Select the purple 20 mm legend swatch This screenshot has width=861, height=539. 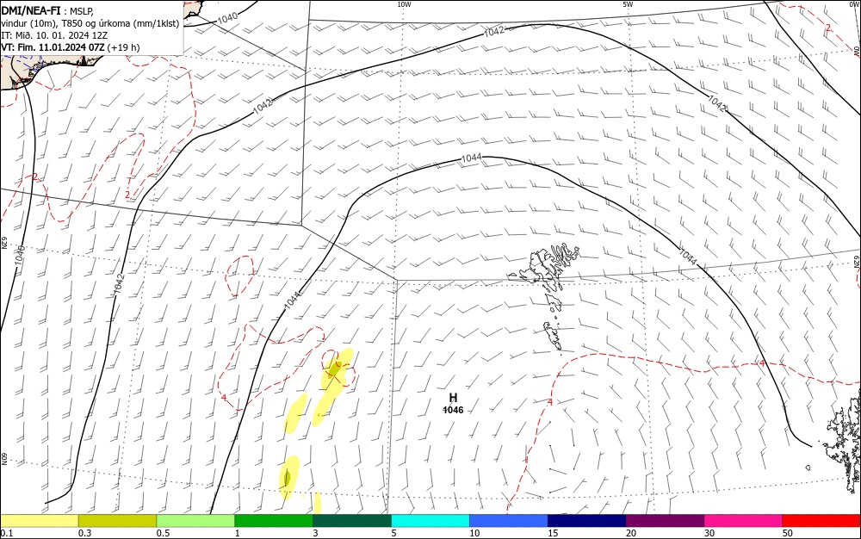665,521
